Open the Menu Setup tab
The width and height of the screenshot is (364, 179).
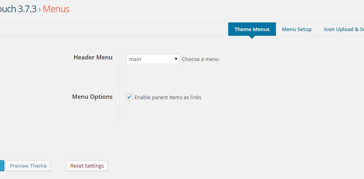(296, 30)
